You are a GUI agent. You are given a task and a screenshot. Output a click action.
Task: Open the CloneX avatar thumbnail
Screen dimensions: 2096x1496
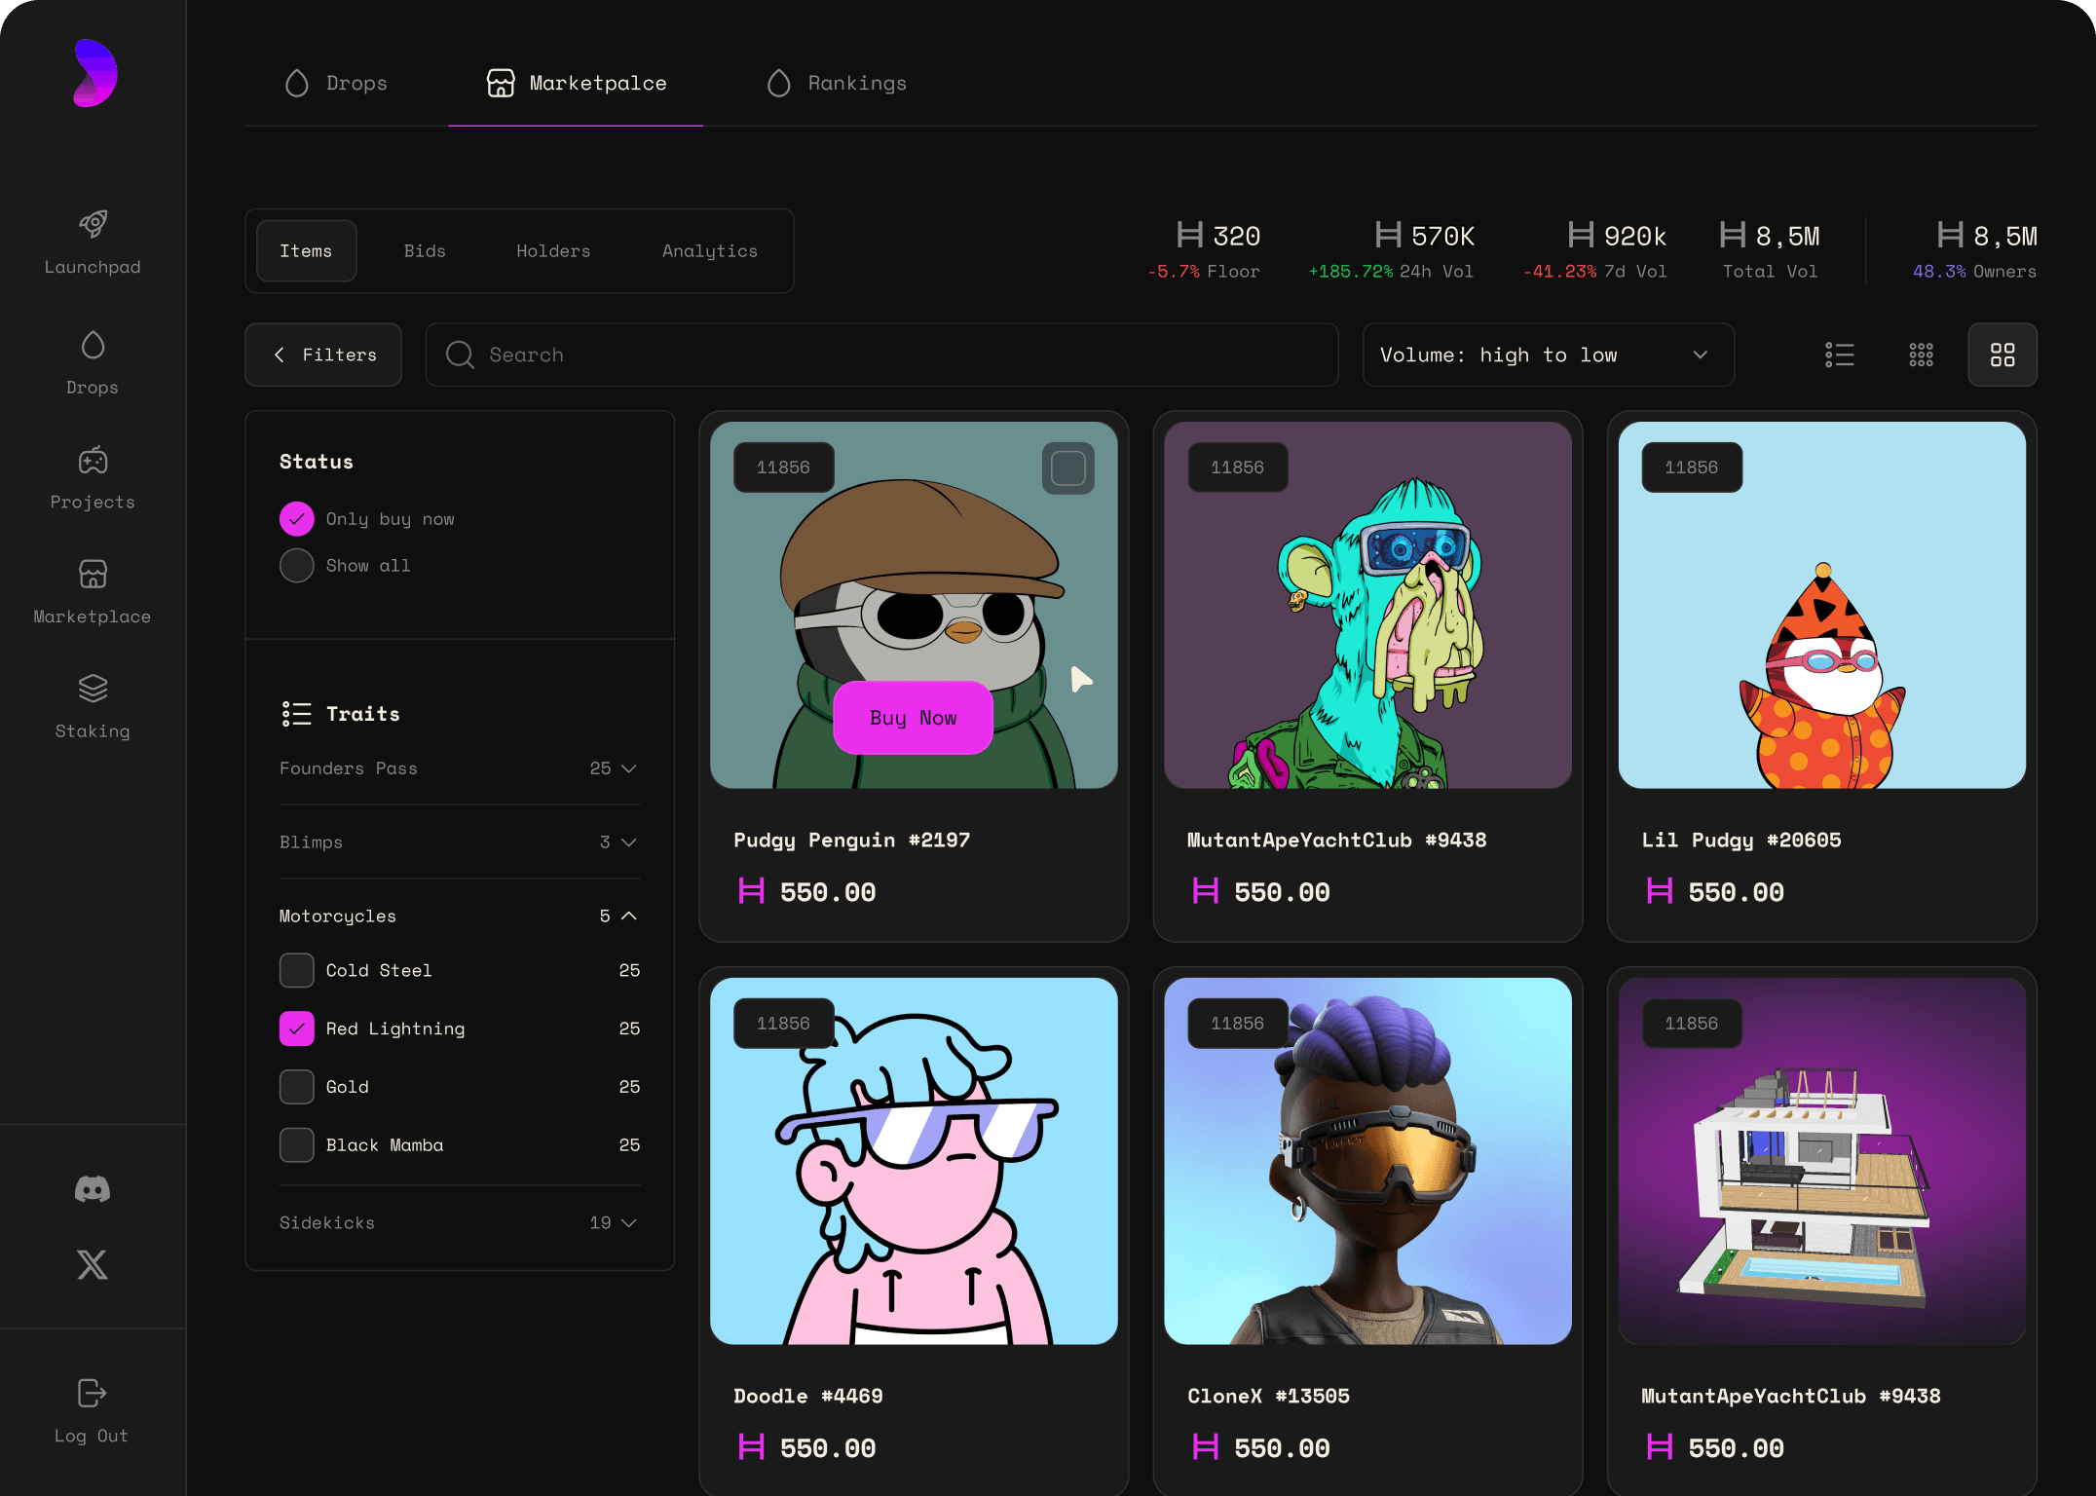click(1368, 1161)
